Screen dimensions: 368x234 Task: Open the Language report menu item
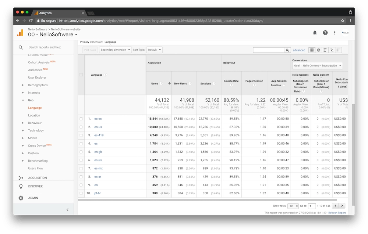pyautogui.click(x=35, y=108)
